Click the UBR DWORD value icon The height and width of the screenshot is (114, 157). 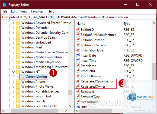[x=78, y=107]
